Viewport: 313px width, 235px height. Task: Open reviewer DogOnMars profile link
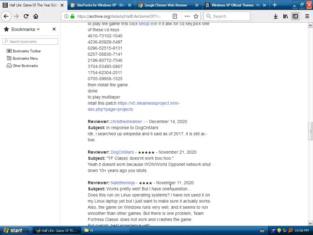click(122, 152)
